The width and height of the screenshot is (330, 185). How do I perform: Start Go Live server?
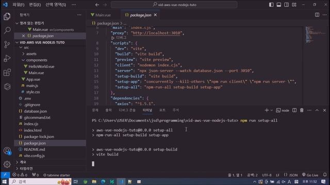310,175
